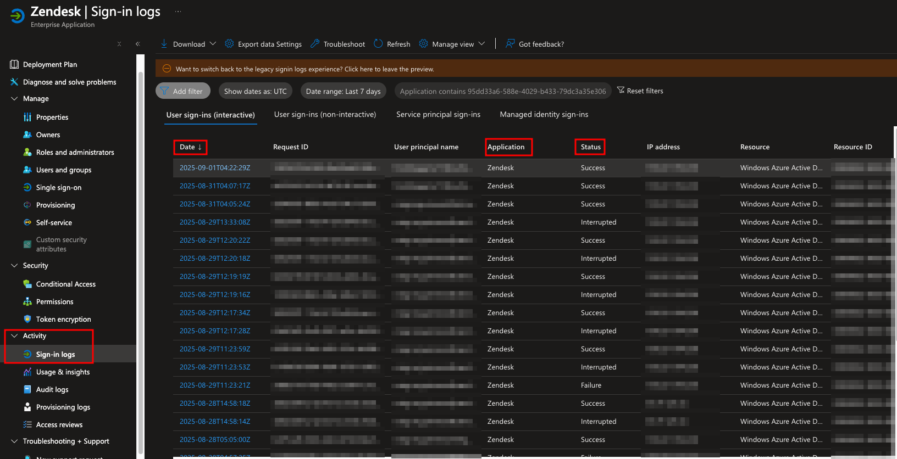Click the Users and groups icon
The width and height of the screenshot is (897, 459).
[x=27, y=170]
